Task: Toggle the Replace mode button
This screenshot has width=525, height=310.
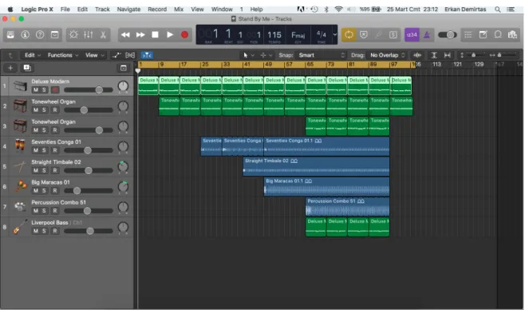Action: click(x=364, y=34)
